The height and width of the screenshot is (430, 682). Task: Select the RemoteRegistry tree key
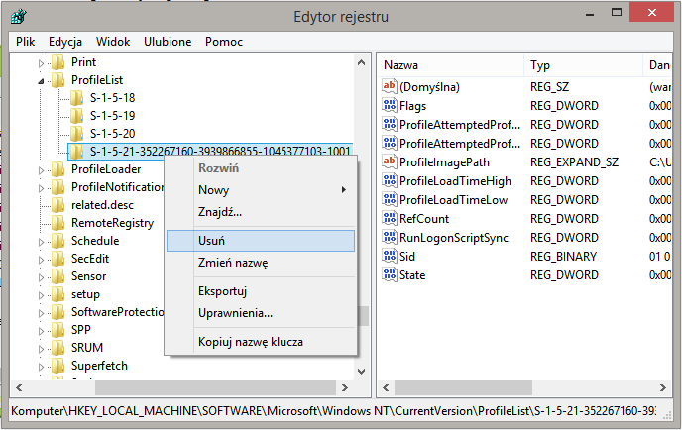[x=113, y=223]
